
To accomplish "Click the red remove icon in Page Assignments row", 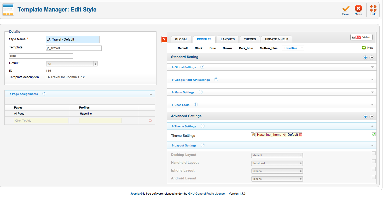I will pyautogui.click(x=150, y=121).
